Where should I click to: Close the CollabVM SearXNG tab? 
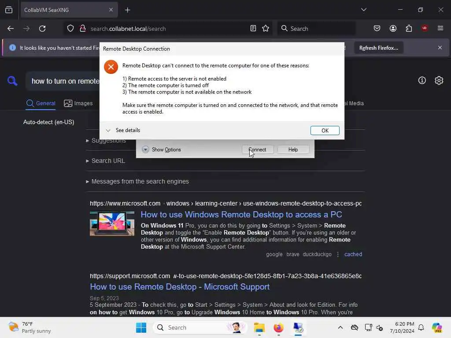111,10
